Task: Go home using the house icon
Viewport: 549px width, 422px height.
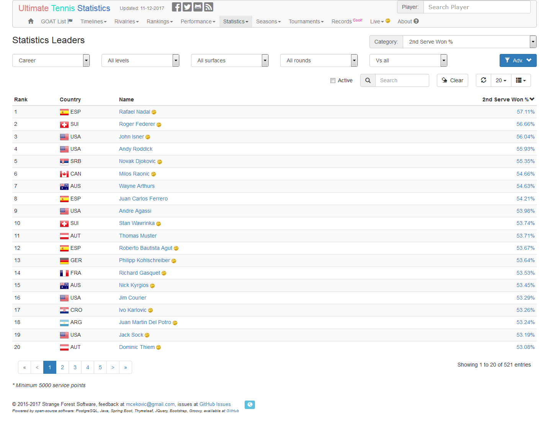Action: coord(30,21)
